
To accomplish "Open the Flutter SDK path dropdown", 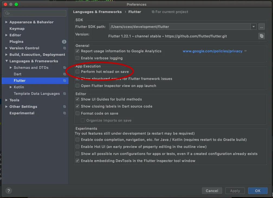I will pos(253,27).
